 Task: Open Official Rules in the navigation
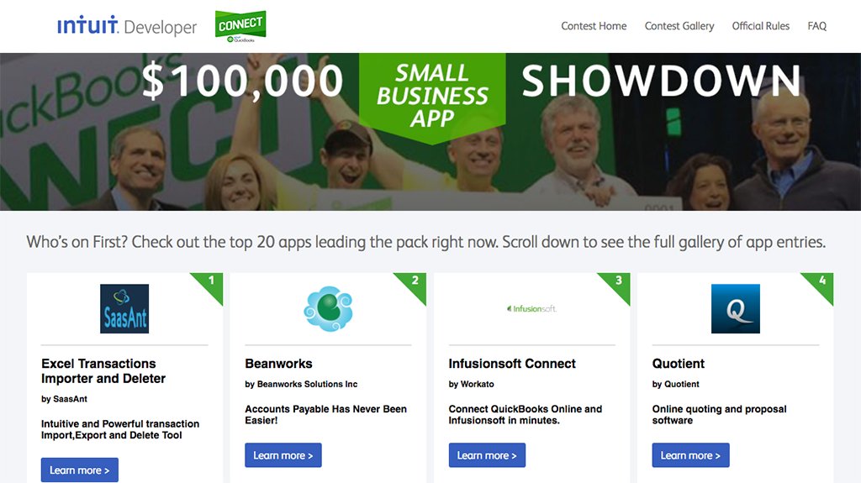[x=760, y=26]
